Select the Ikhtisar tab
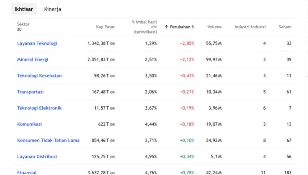This screenshot has width=308, height=175. [x=24, y=9]
